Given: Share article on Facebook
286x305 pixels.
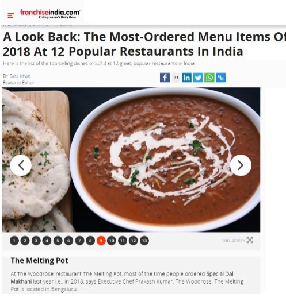Looking at the screenshot, I should click(165, 78).
